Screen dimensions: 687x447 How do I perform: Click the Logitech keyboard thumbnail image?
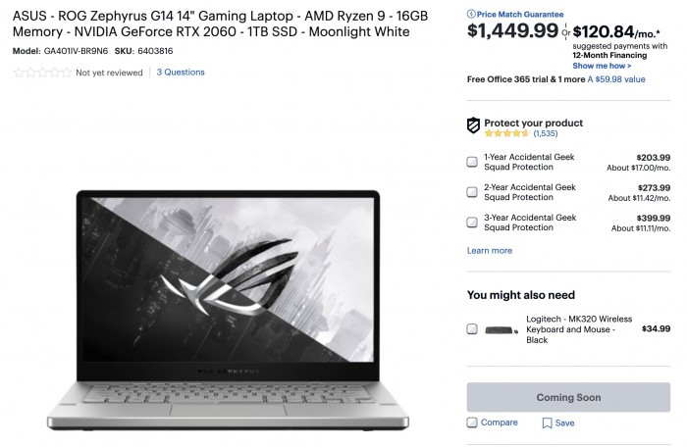point(499,330)
